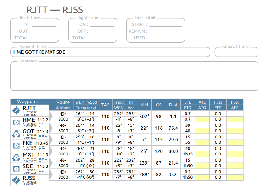Click ground speed value 87

point(159,163)
